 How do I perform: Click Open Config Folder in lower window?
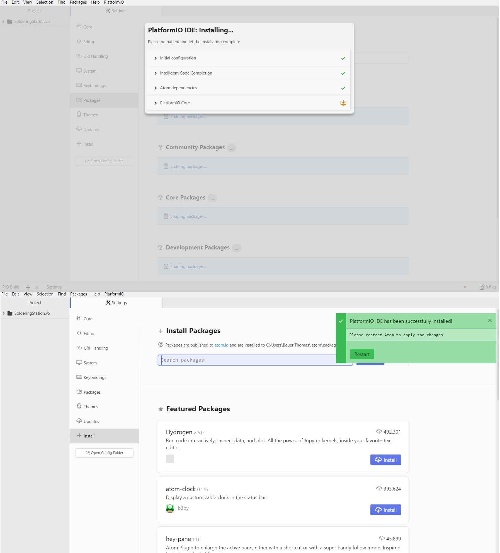[x=105, y=453]
